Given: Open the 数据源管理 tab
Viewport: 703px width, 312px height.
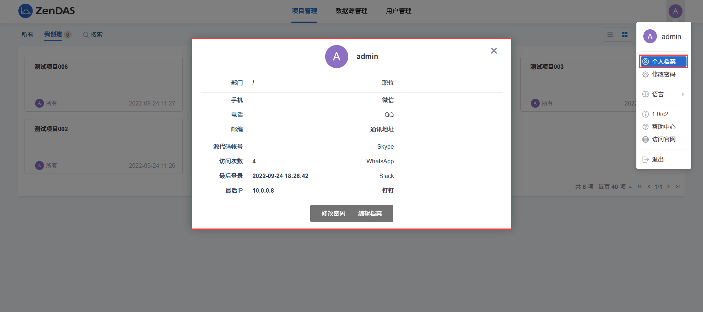Looking at the screenshot, I should (x=351, y=11).
